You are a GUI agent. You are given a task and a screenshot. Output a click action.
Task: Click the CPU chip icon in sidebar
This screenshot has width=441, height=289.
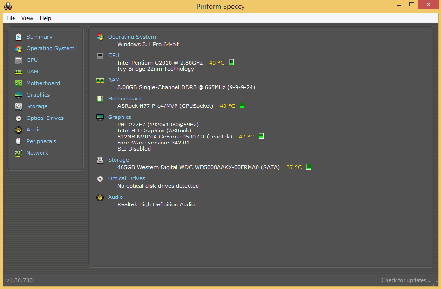pyautogui.click(x=19, y=60)
